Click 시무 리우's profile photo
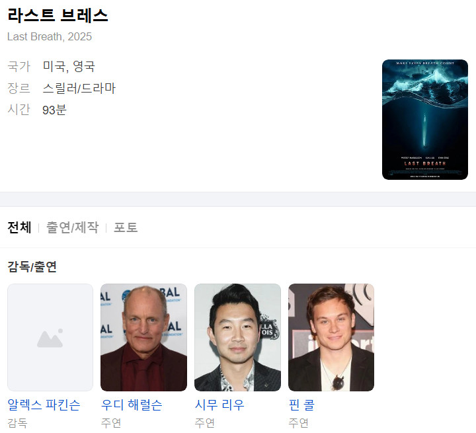The image size is (476, 433). [237, 337]
